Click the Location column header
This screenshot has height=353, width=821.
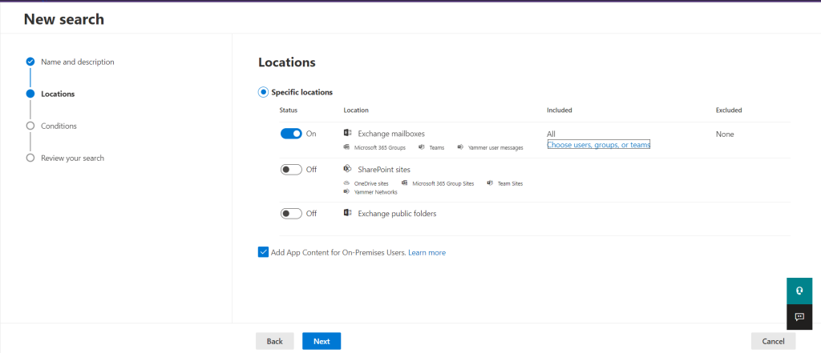click(356, 110)
